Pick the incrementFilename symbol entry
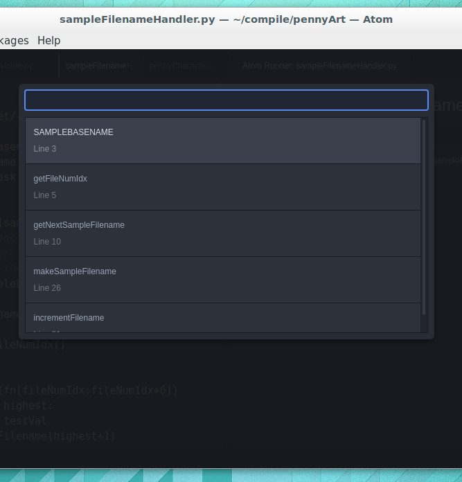 tap(222, 319)
